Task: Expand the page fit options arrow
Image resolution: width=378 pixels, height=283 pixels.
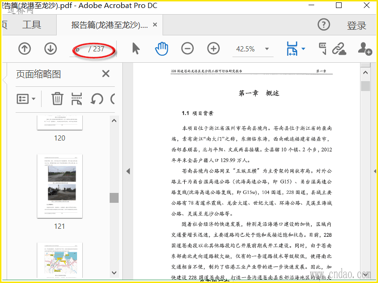Action: point(303,49)
